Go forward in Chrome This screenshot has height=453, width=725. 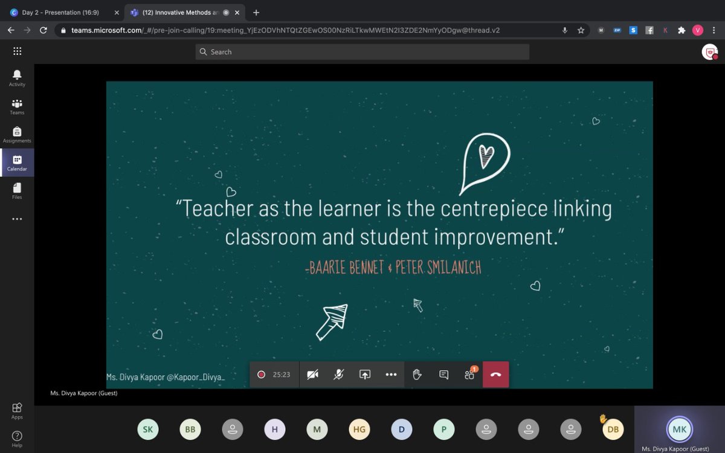pos(27,30)
